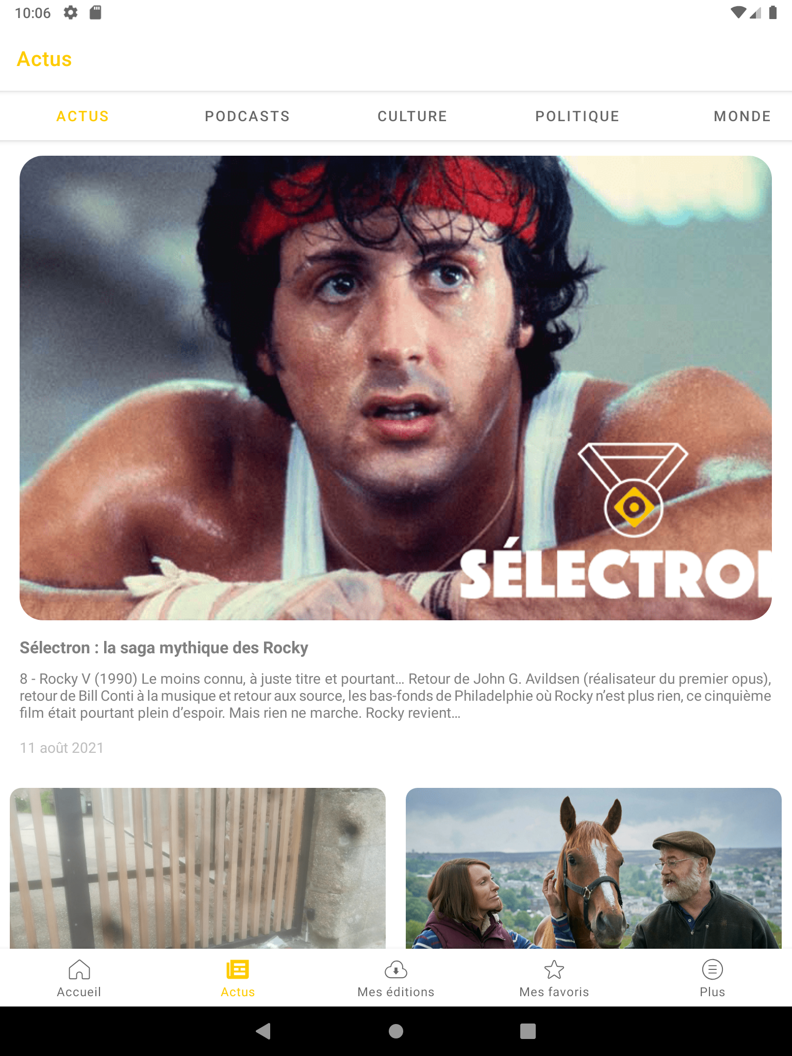Viewport: 792px width, 1056px height.
Task: Open headline Sélectron : la saga mythique des Rocky
Action: [164, 648]
